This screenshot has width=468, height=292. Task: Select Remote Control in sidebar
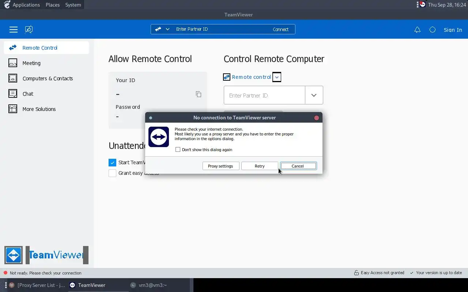click(x=46, y=48)
